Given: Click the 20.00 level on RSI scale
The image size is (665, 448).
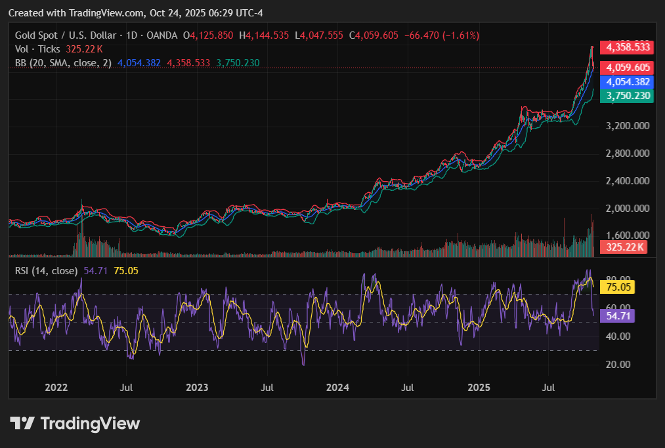Looking at the screenshot, I should pos(617,365).
